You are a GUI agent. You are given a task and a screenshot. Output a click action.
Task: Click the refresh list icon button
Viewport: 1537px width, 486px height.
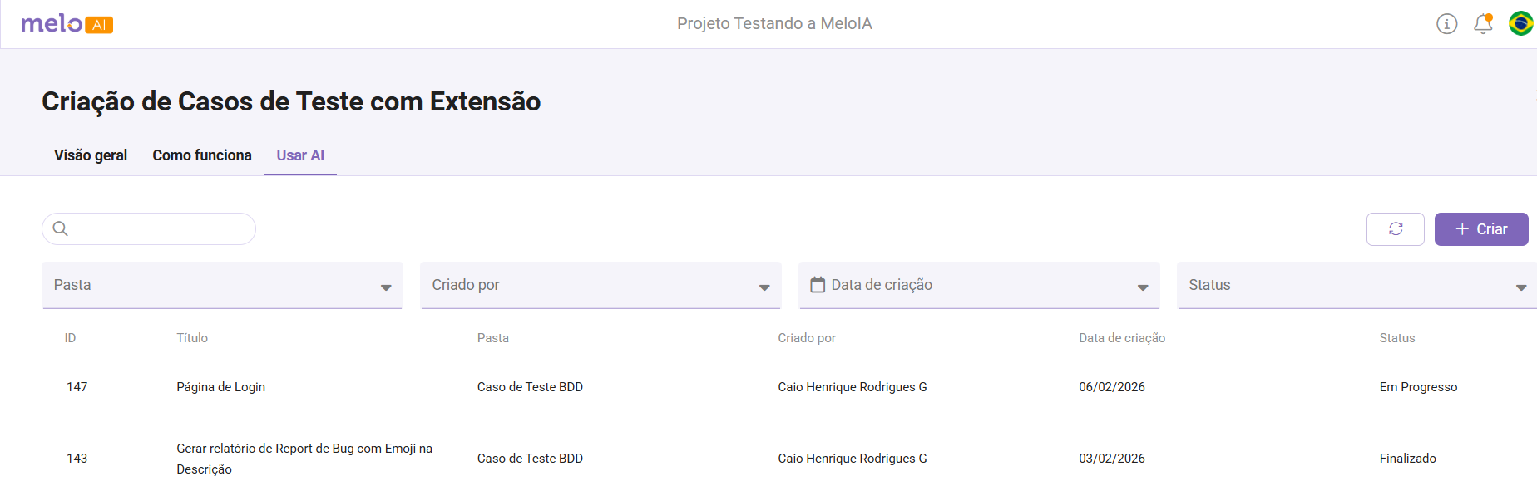tap(1395, 229)
